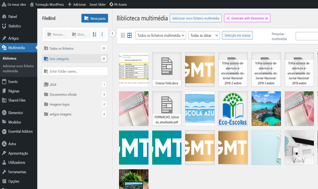Click the '+ Adicionar' admin bar item

77,5
